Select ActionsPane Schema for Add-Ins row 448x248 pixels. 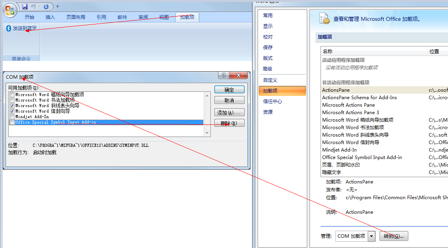pyautogui.click(x=359, y=98)
